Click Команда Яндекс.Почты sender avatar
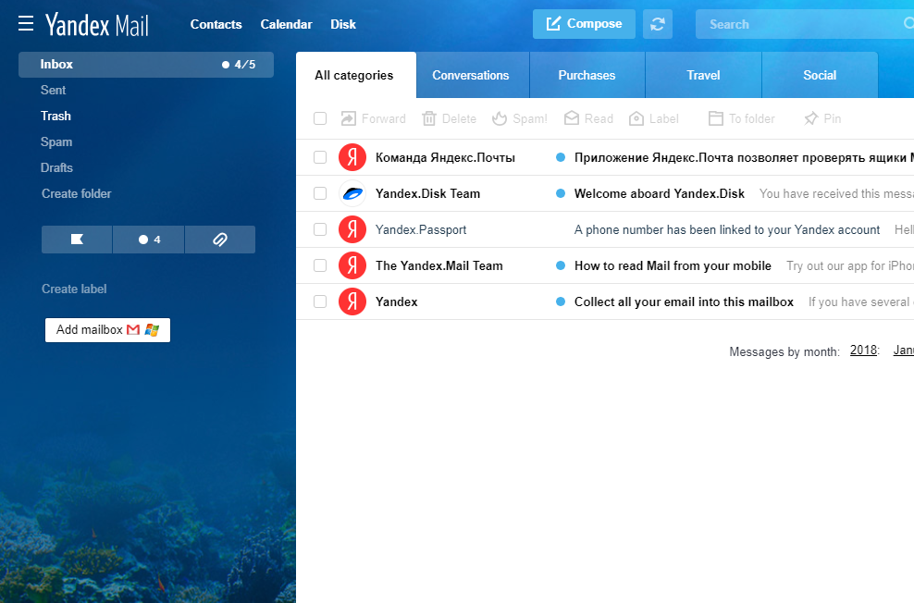 click(x=352, y=157)
